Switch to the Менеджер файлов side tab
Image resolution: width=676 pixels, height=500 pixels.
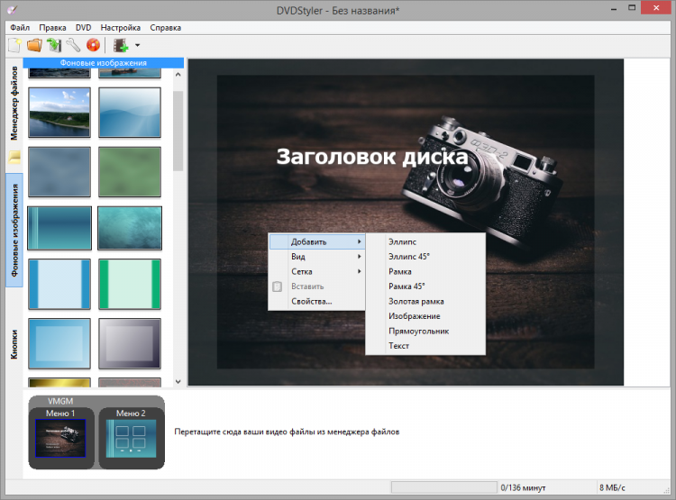point(14,104)
